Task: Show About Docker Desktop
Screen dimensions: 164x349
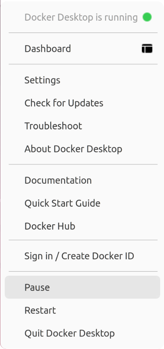Action: 82,149
